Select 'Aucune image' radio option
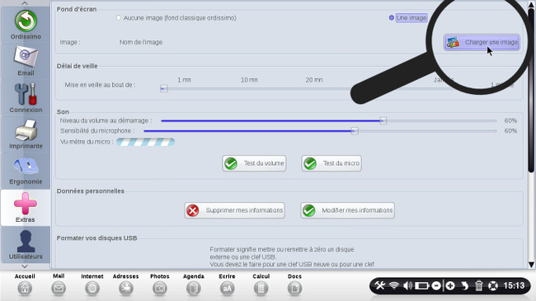536x301 pixels. [x=118, y=18]
